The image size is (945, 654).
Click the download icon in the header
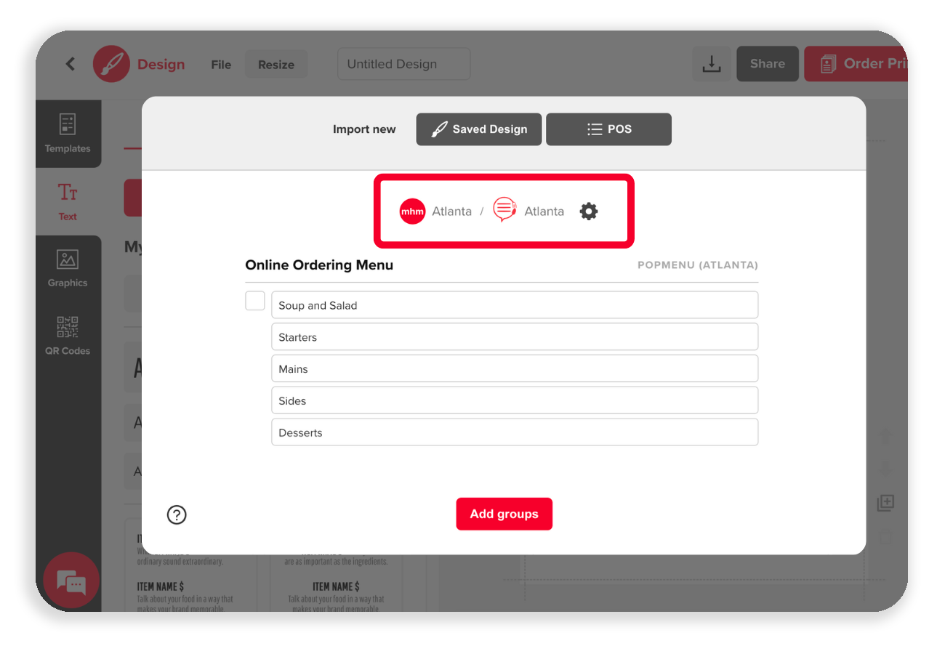(x=712, y=64)
